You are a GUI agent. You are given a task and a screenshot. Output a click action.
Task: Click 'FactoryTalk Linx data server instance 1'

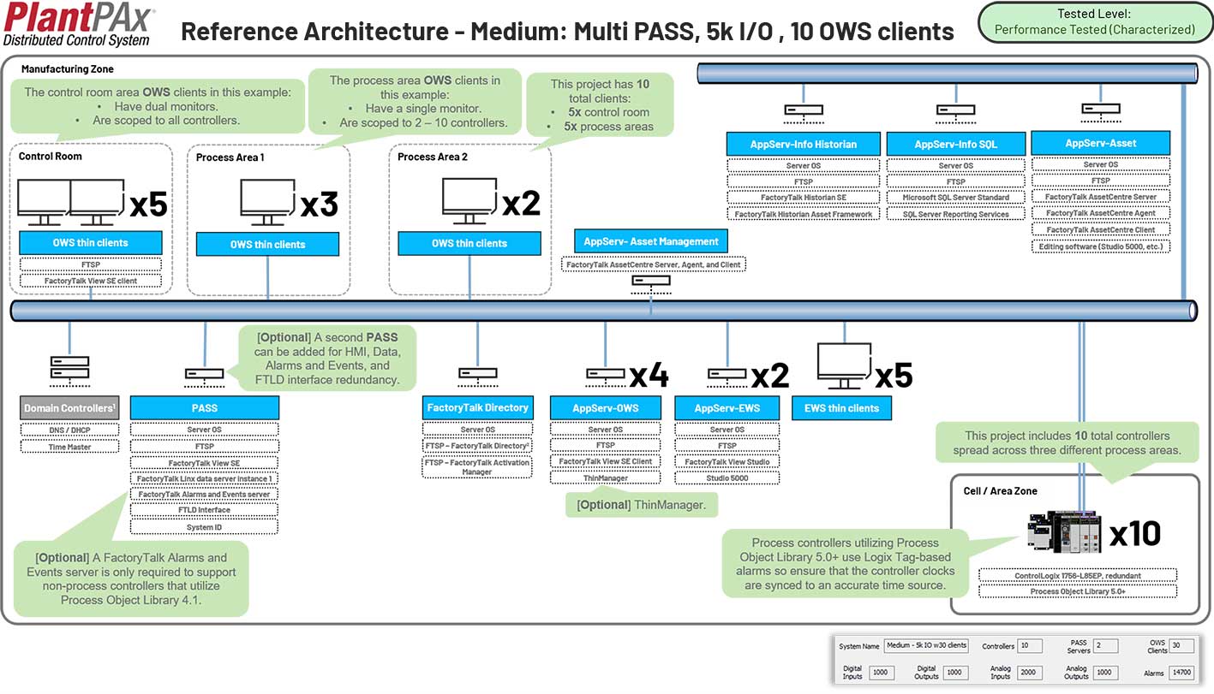pyautogui.click(x=204, y=478)
